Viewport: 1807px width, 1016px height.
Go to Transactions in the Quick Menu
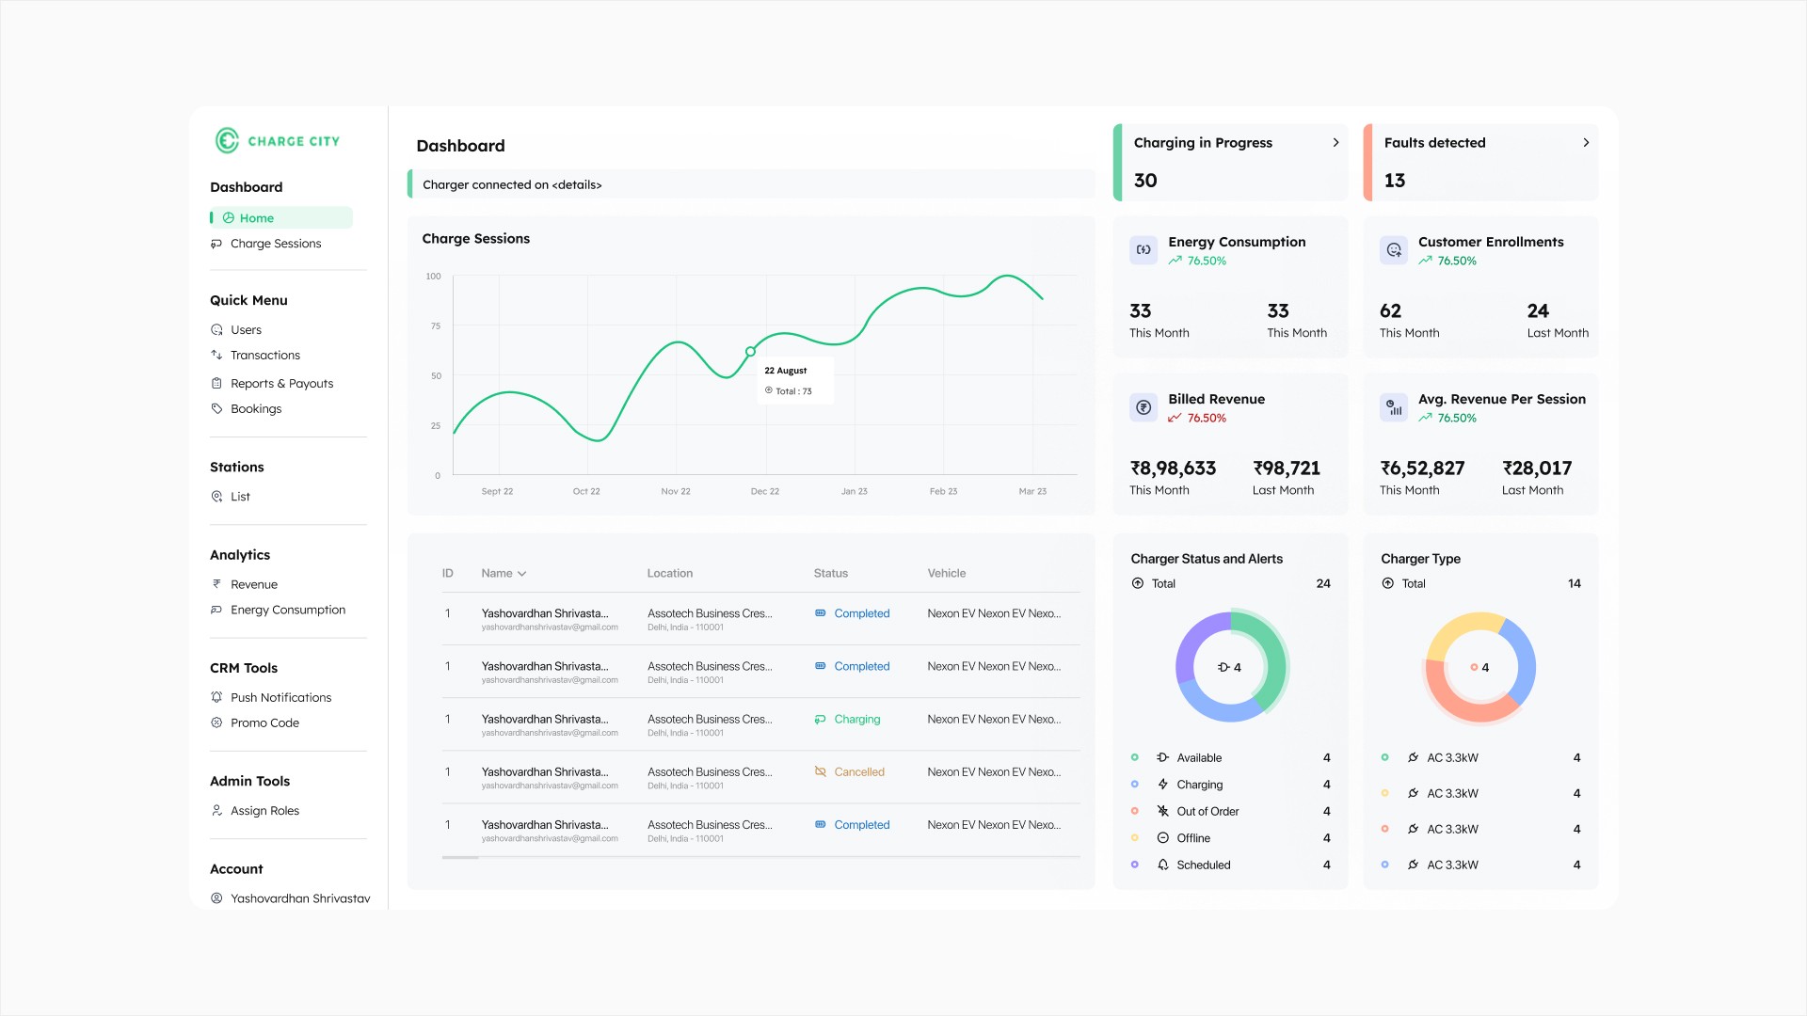pos(264,356)
